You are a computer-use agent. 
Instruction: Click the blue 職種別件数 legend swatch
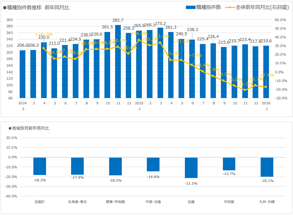click(x=190, y=7)
